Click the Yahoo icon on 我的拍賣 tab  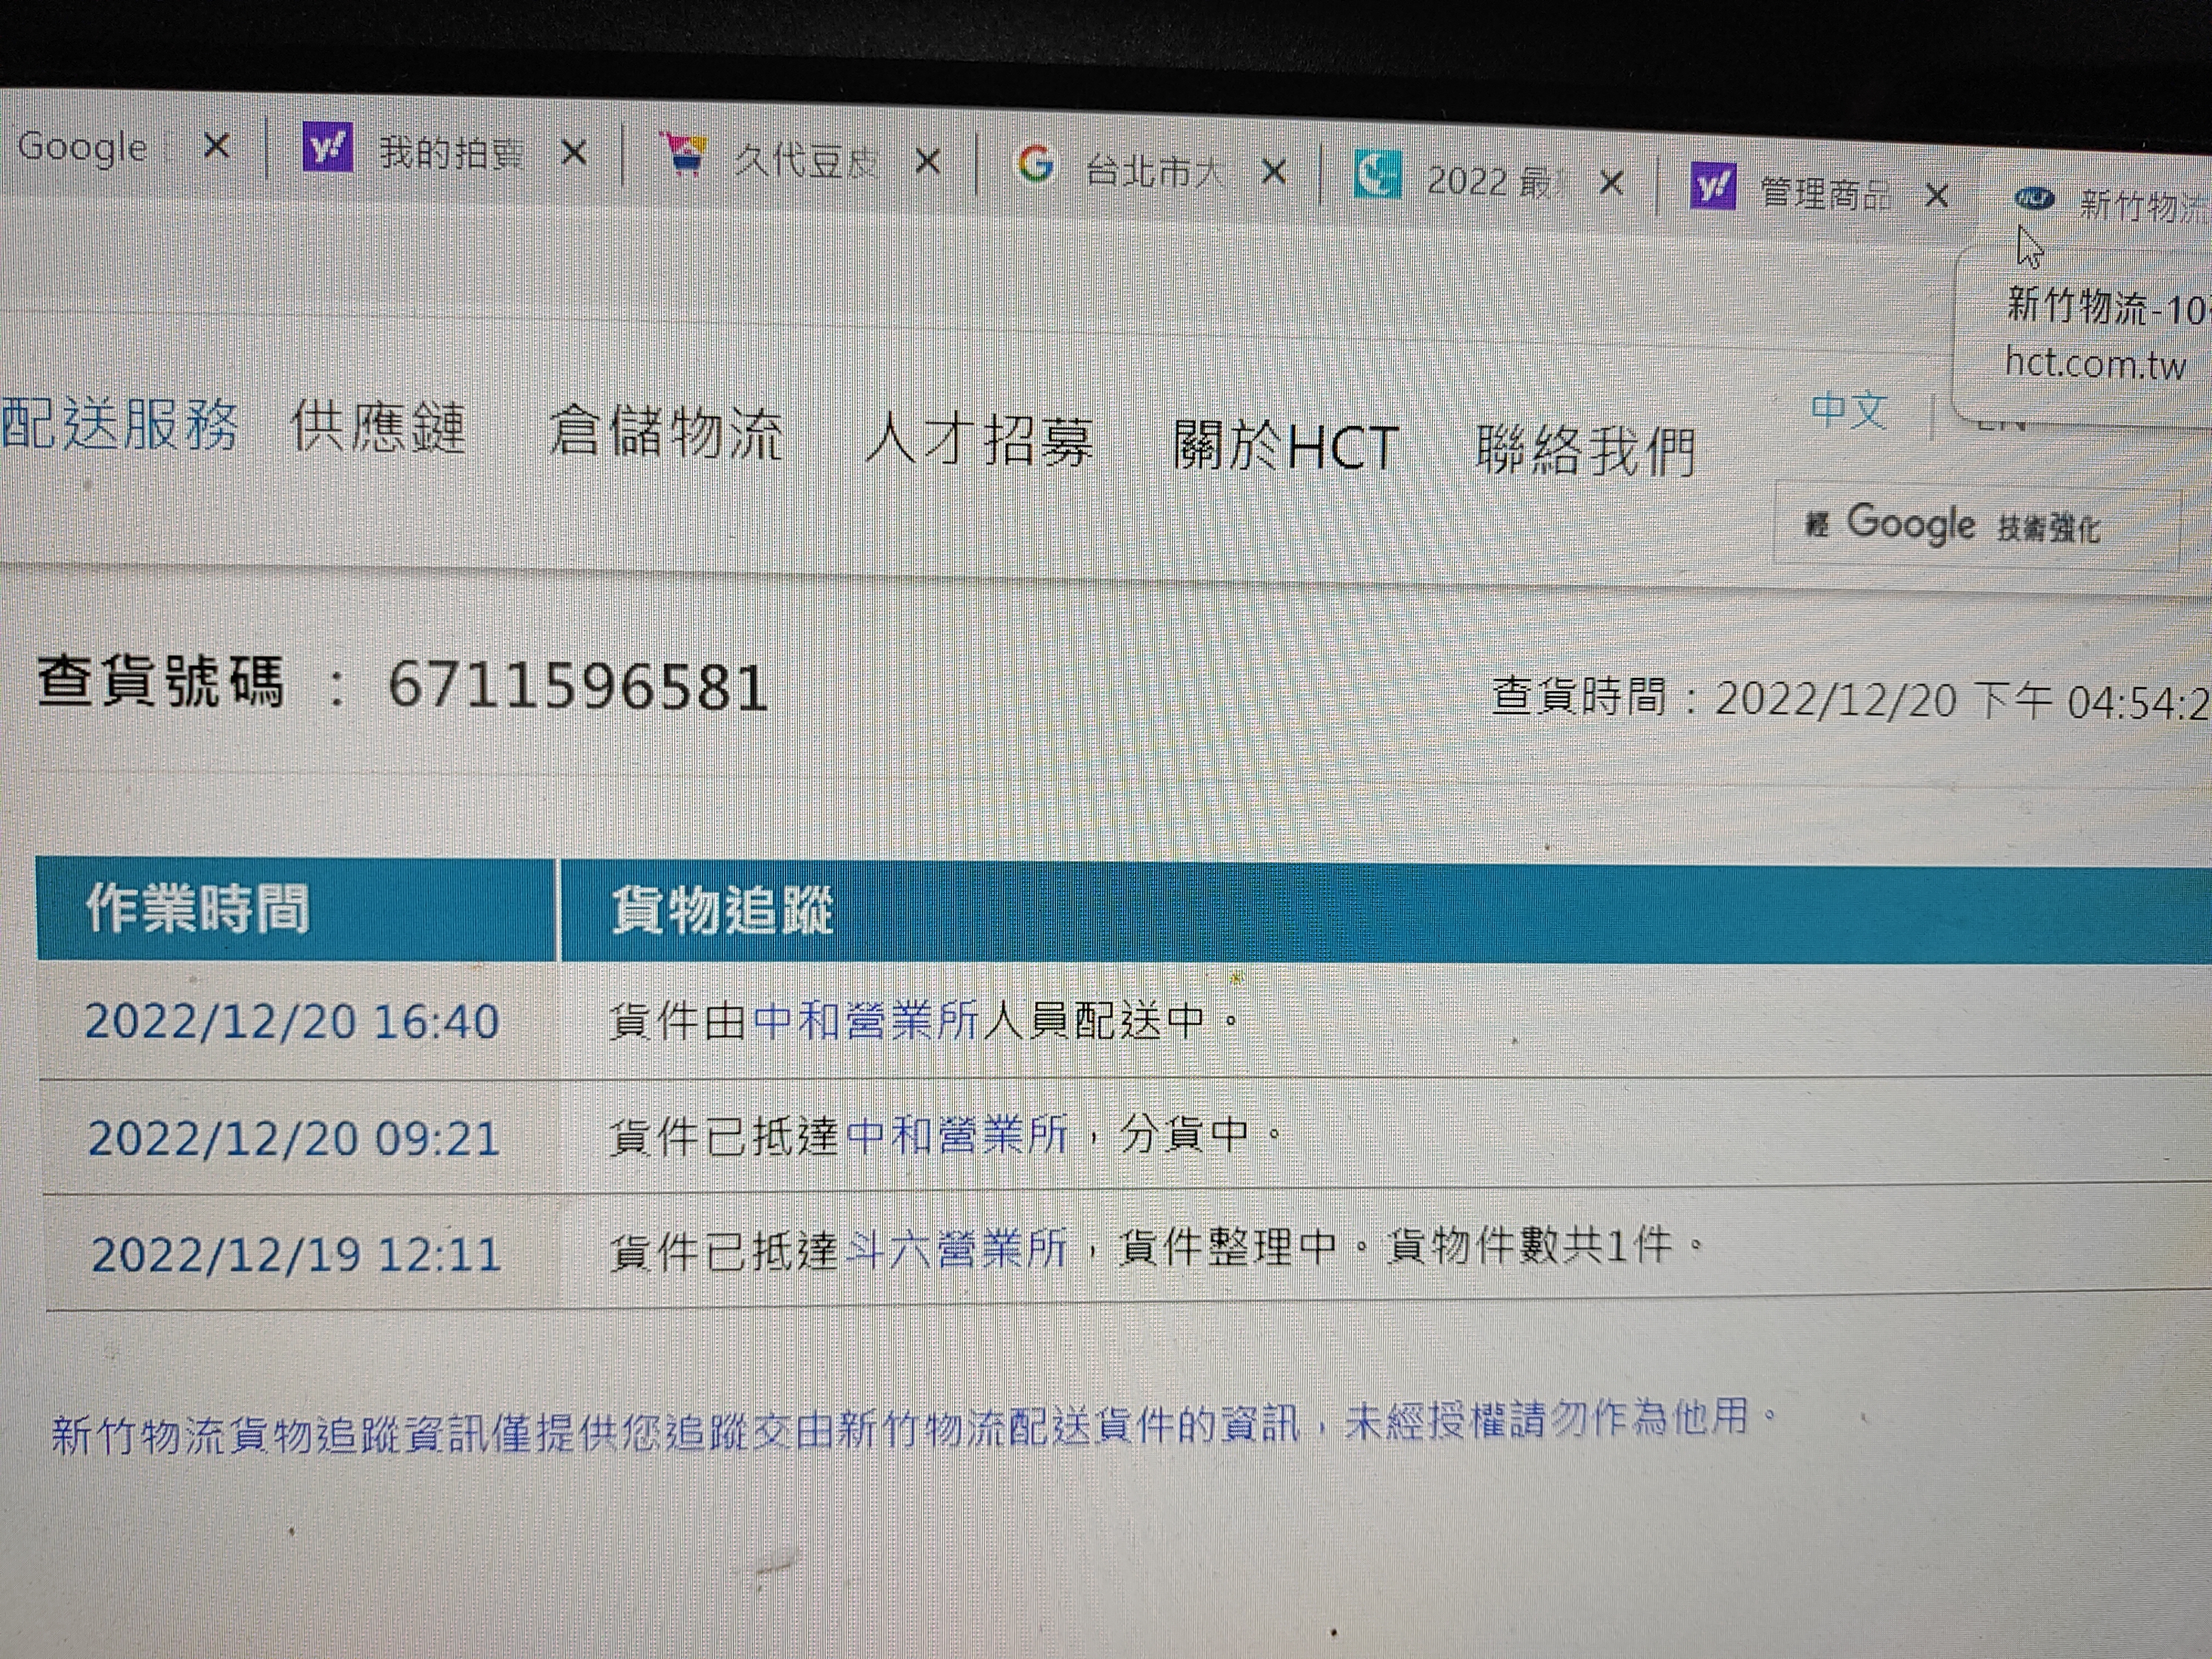(327, 148)
